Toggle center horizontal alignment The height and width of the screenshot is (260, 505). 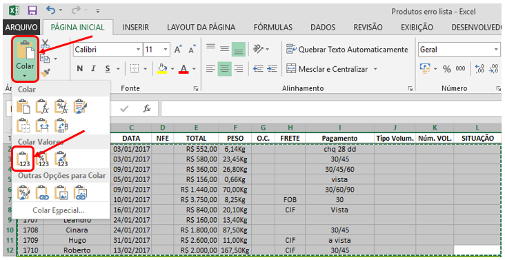(x=224, y=69)
